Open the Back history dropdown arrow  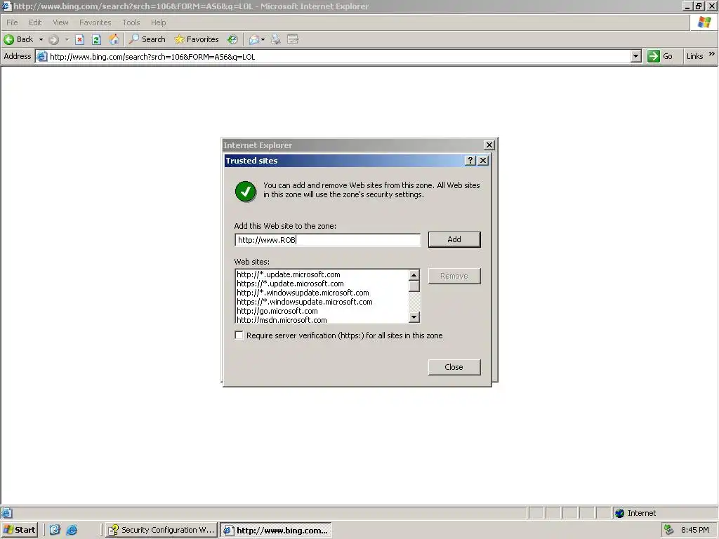click(41, 40)
